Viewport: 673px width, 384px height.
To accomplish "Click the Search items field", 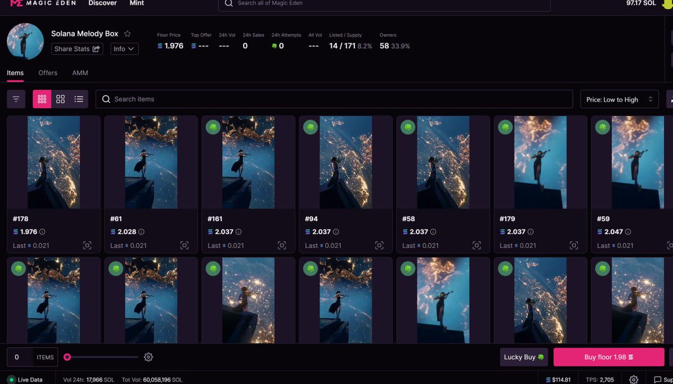I will [x=334, y=99].
